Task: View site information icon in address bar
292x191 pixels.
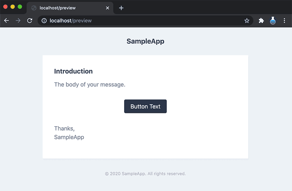Action: click(44, 21)
